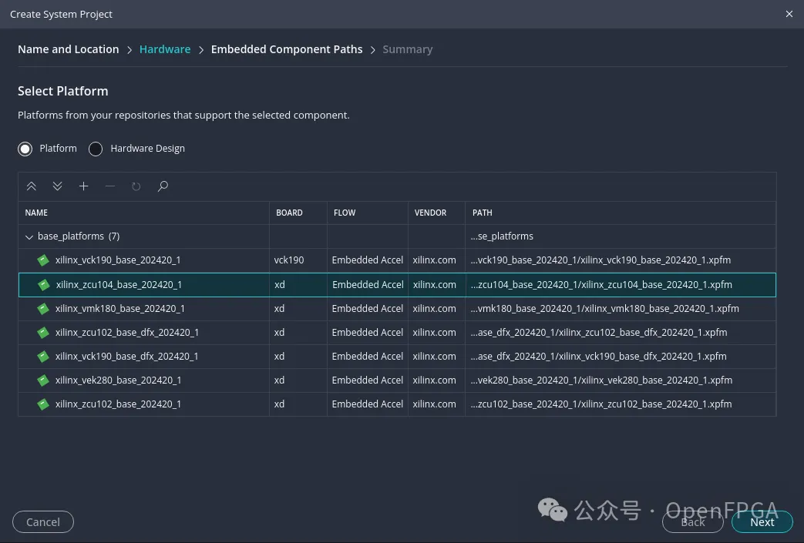Click the green icon beside xilinx_vck190_base_202420_1
804x543 pixels.
(x=43, y=260)
